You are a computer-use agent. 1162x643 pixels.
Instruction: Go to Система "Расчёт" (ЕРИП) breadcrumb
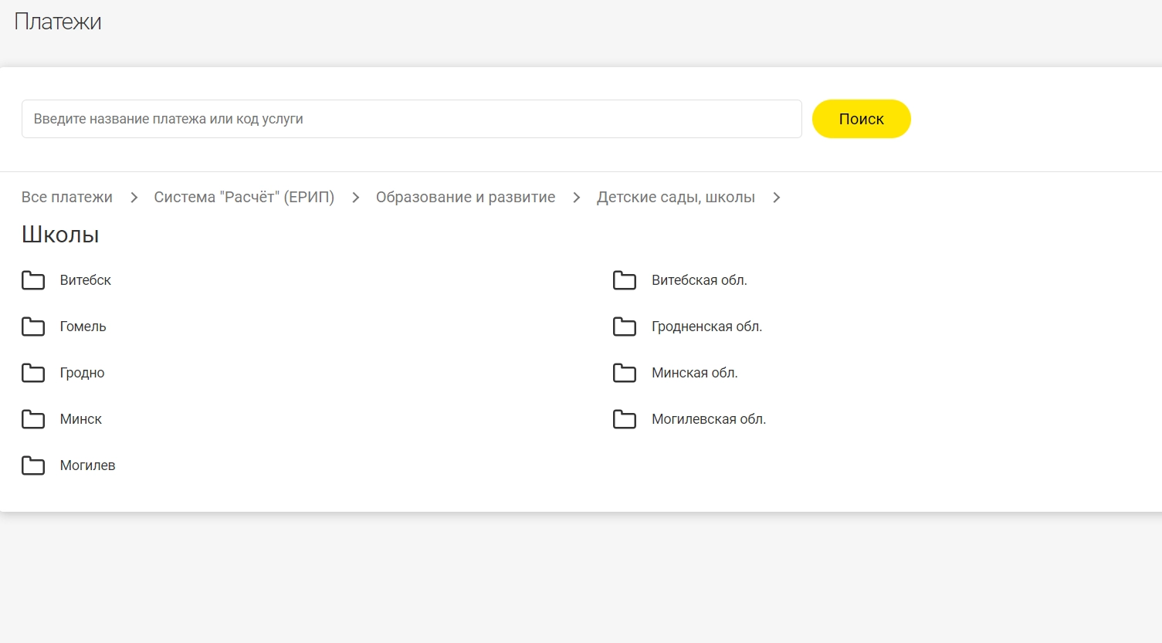[x=244, y=197]
